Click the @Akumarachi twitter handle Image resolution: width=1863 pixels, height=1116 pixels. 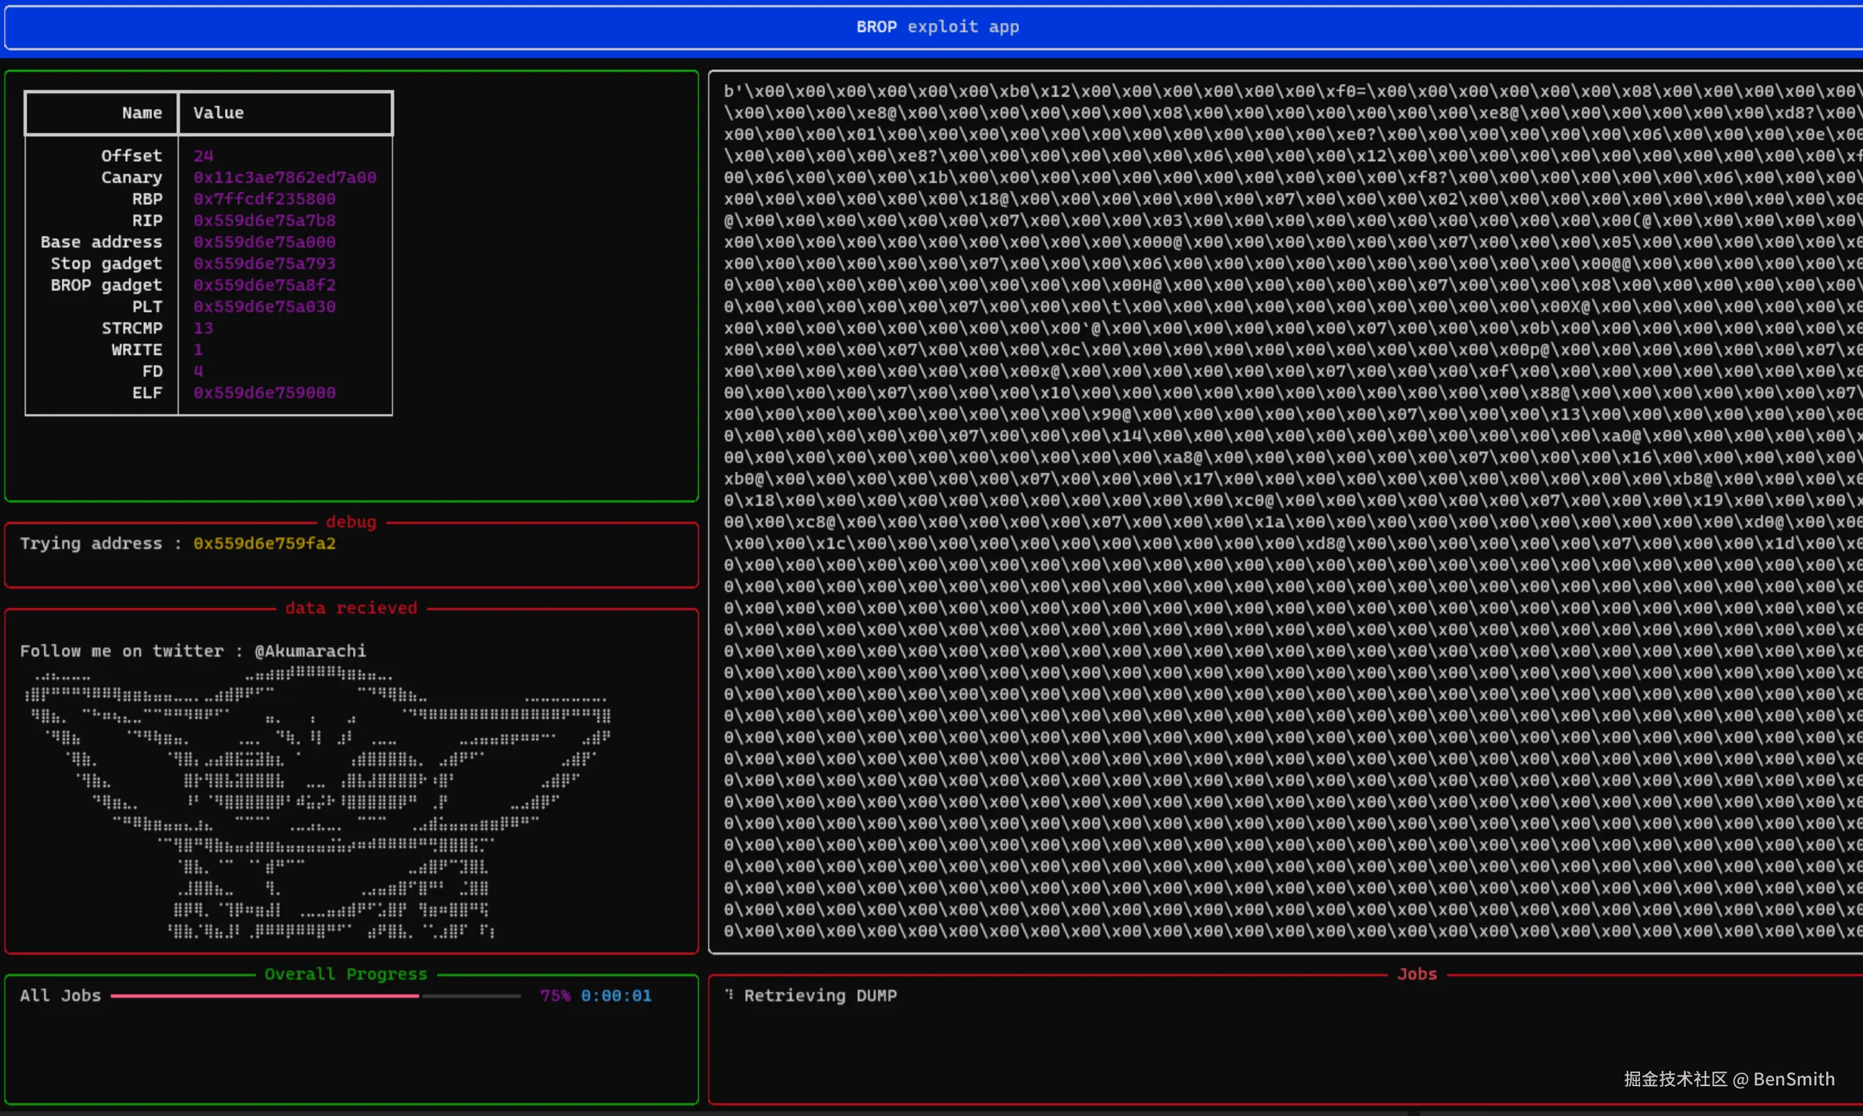(310, 651)
